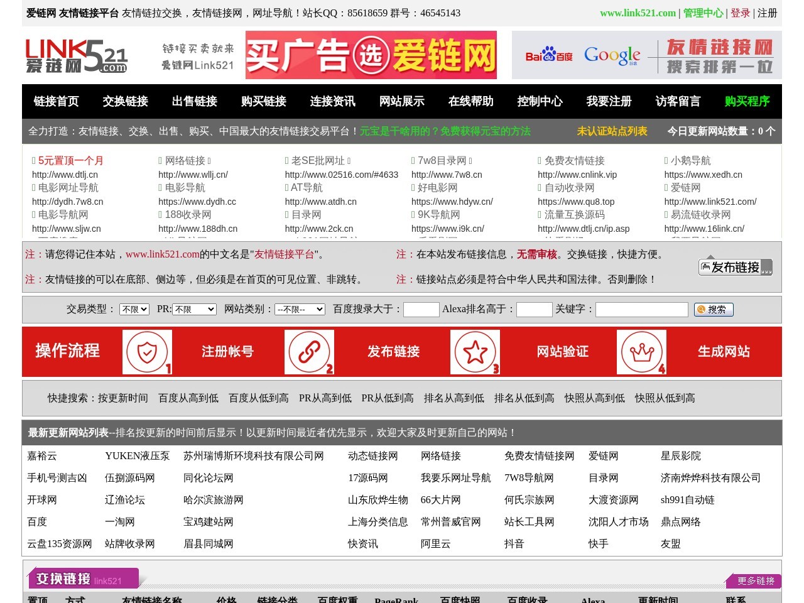Click the 7w8目录网 link
804x603 pixels.
tap(442, 161)
